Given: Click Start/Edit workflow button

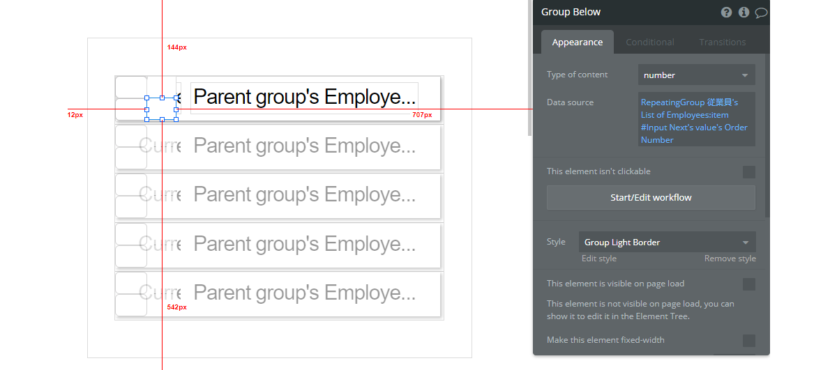Looking at the screenshot, I should pos(651,197).
